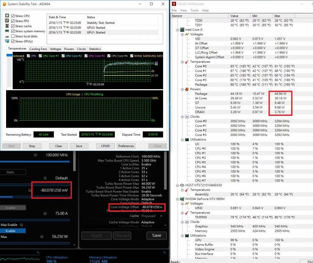Image resolution: width=313 pixels, height=263 pixels.
Task: Uncheck CPU Core #3 in temperature graph legend
Action: tap(86, 56)
